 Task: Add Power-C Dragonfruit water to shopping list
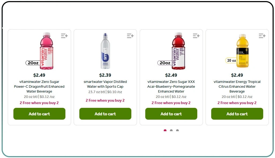64,36
